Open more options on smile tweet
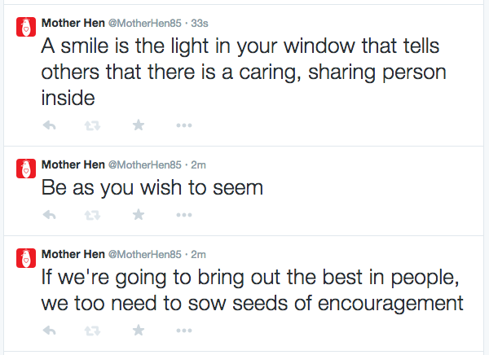Viewport: 489px width, 355px height. 184,126
